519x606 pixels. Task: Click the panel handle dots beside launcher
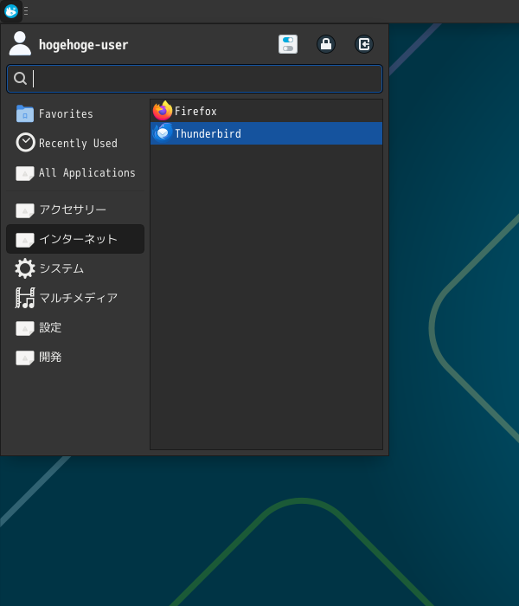point(26,11)
